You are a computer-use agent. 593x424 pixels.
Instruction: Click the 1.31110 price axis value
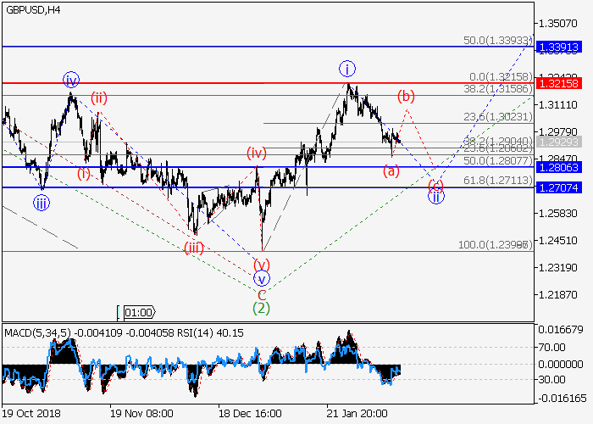coord(557,105)
